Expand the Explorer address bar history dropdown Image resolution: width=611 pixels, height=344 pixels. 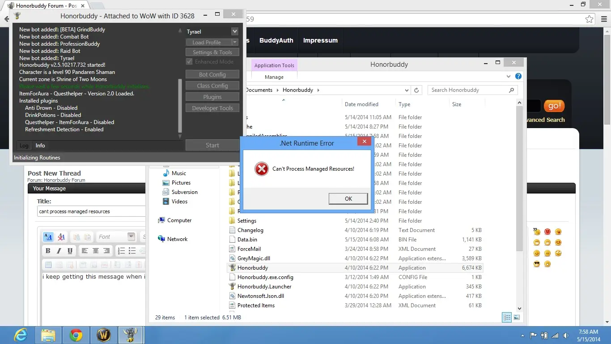pos(407,90)
